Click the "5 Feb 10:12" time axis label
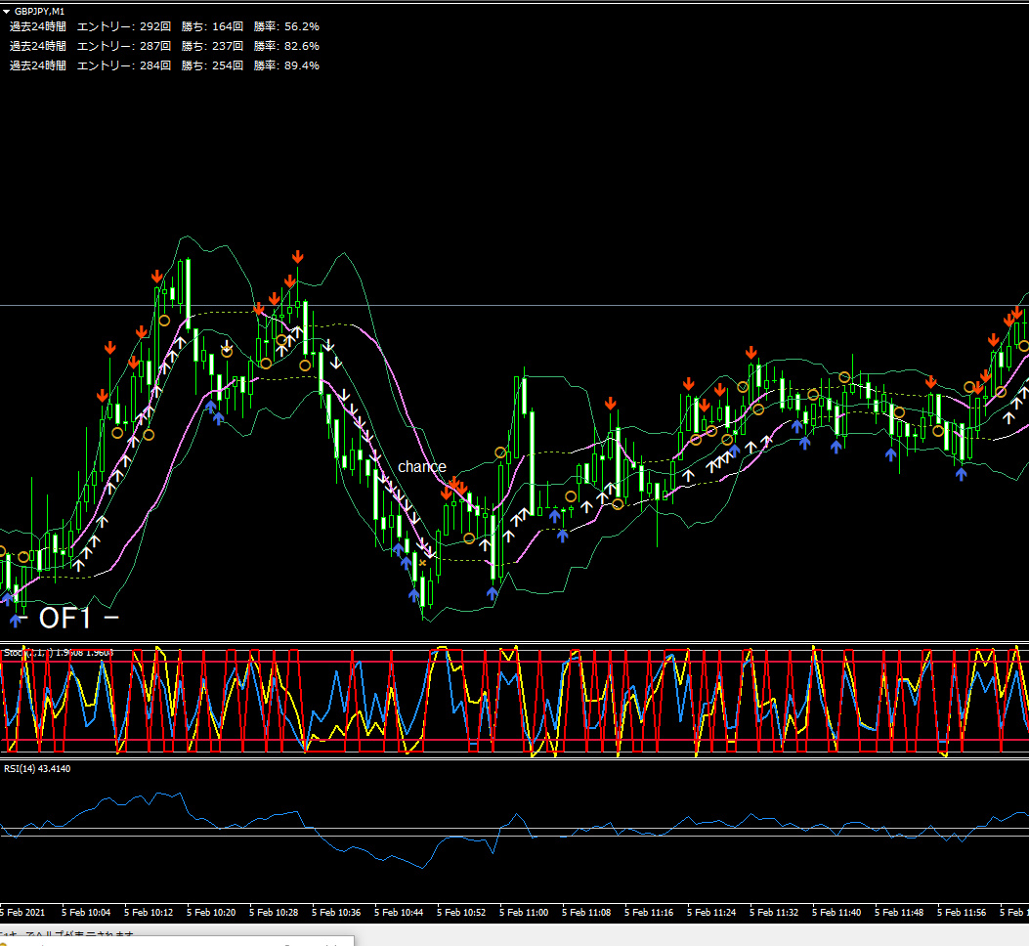This screenshot has width=1029, height=946. [x=150, y=912]
